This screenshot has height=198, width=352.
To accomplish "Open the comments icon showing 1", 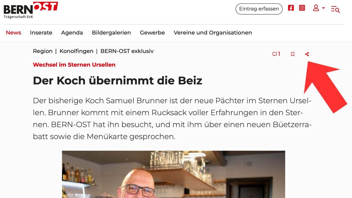I will [x=276, y=54].
